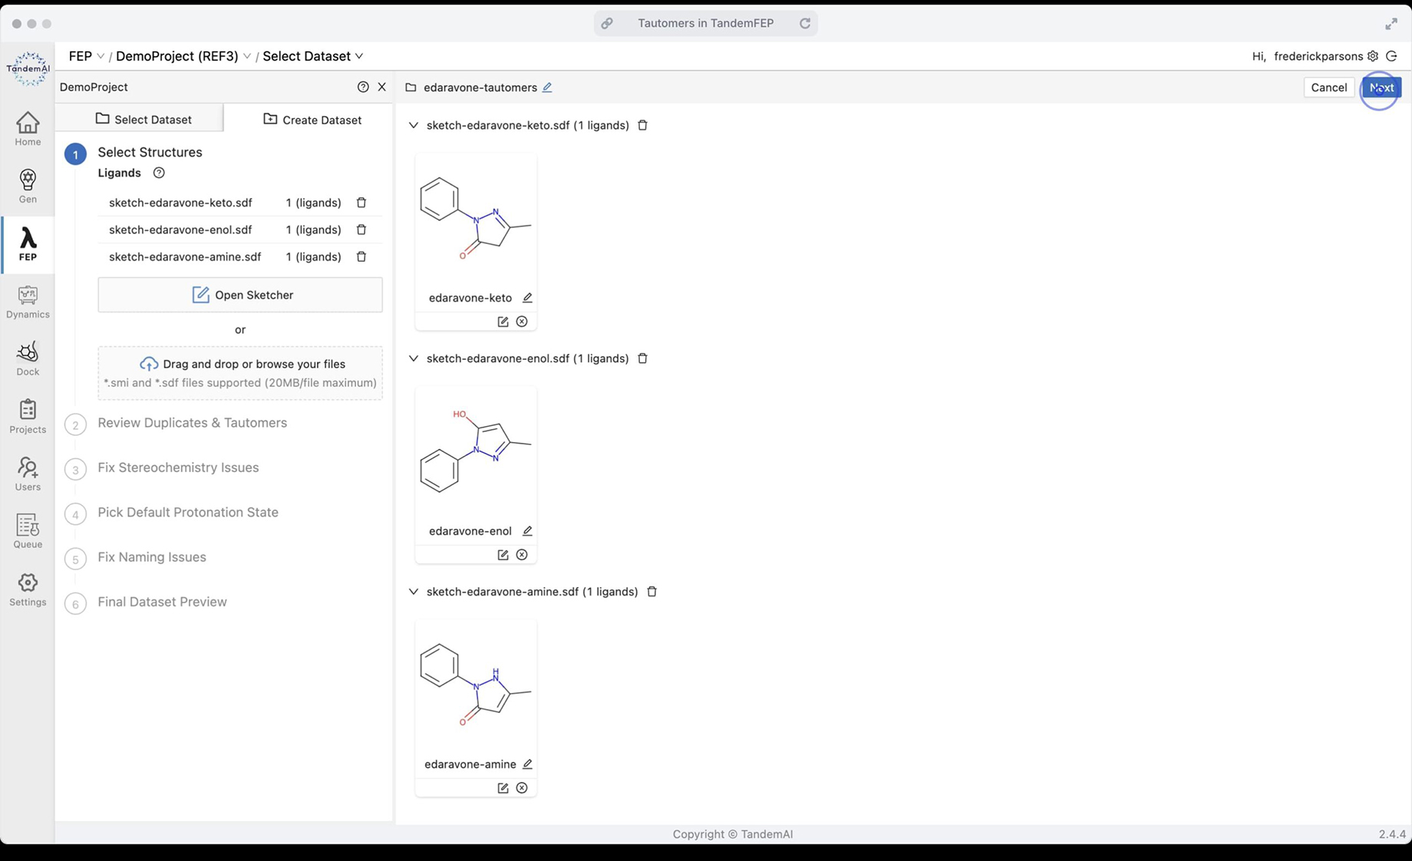Open the Dock module in sidebar

coord(28,359)
